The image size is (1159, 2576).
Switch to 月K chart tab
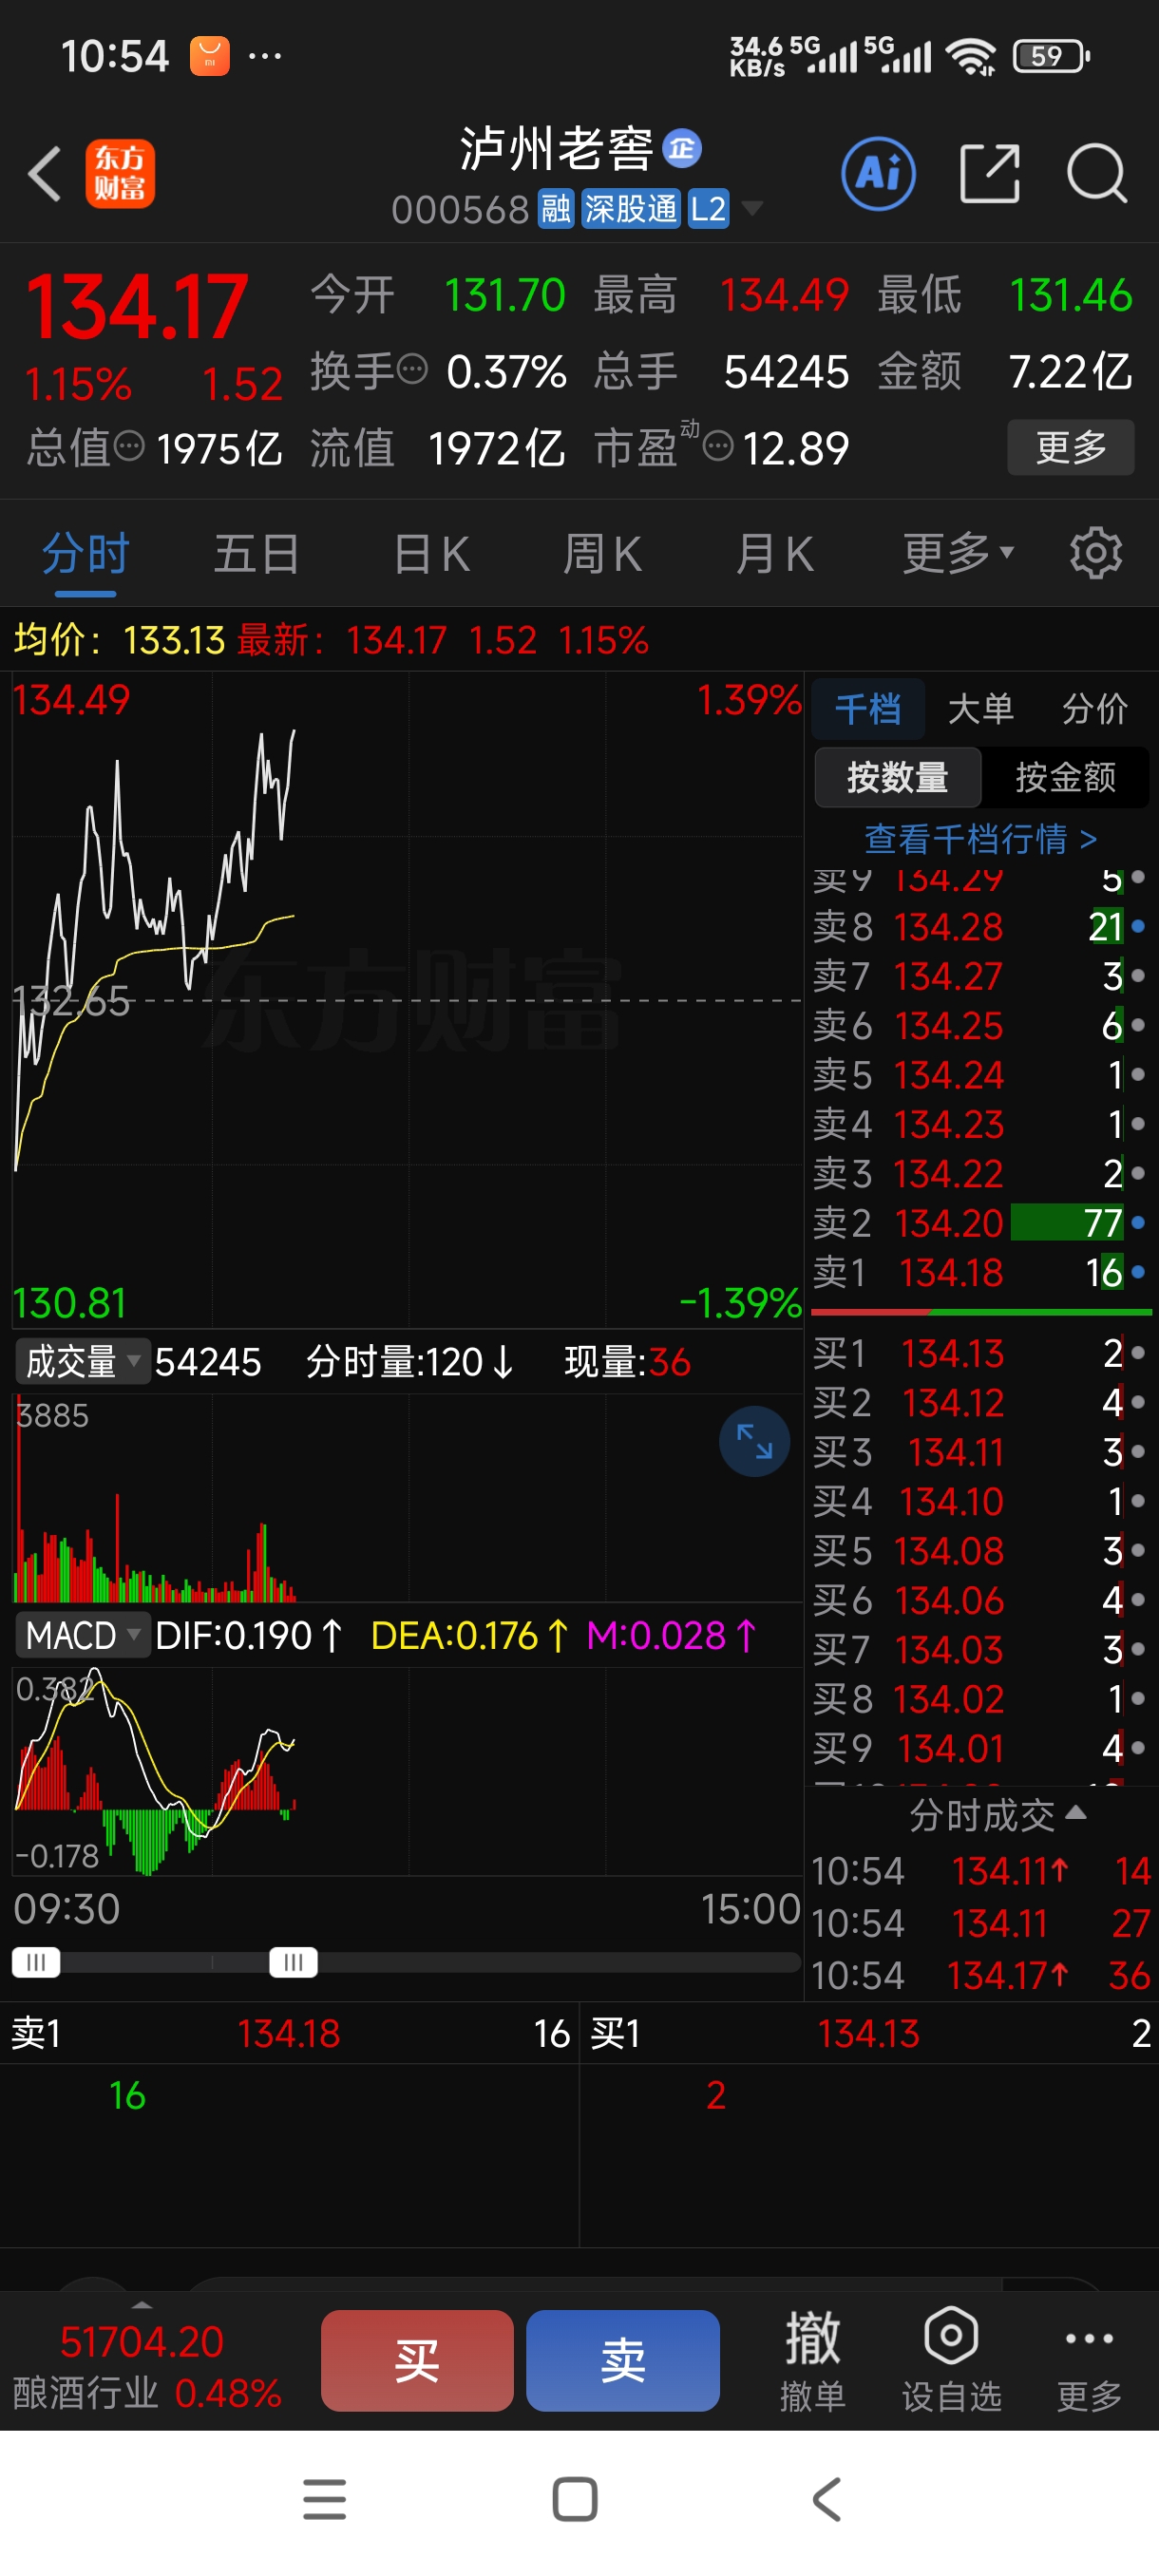coord(774,553)
